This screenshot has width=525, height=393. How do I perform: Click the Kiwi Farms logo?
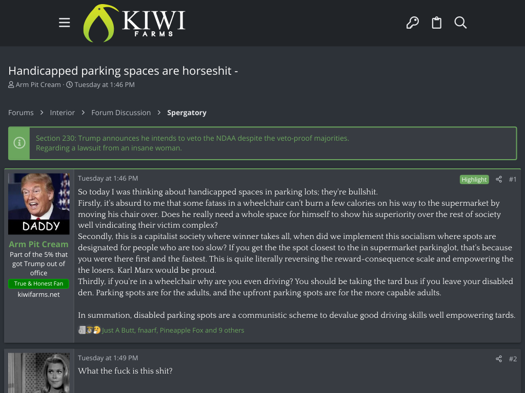click(x=134, y=23)
